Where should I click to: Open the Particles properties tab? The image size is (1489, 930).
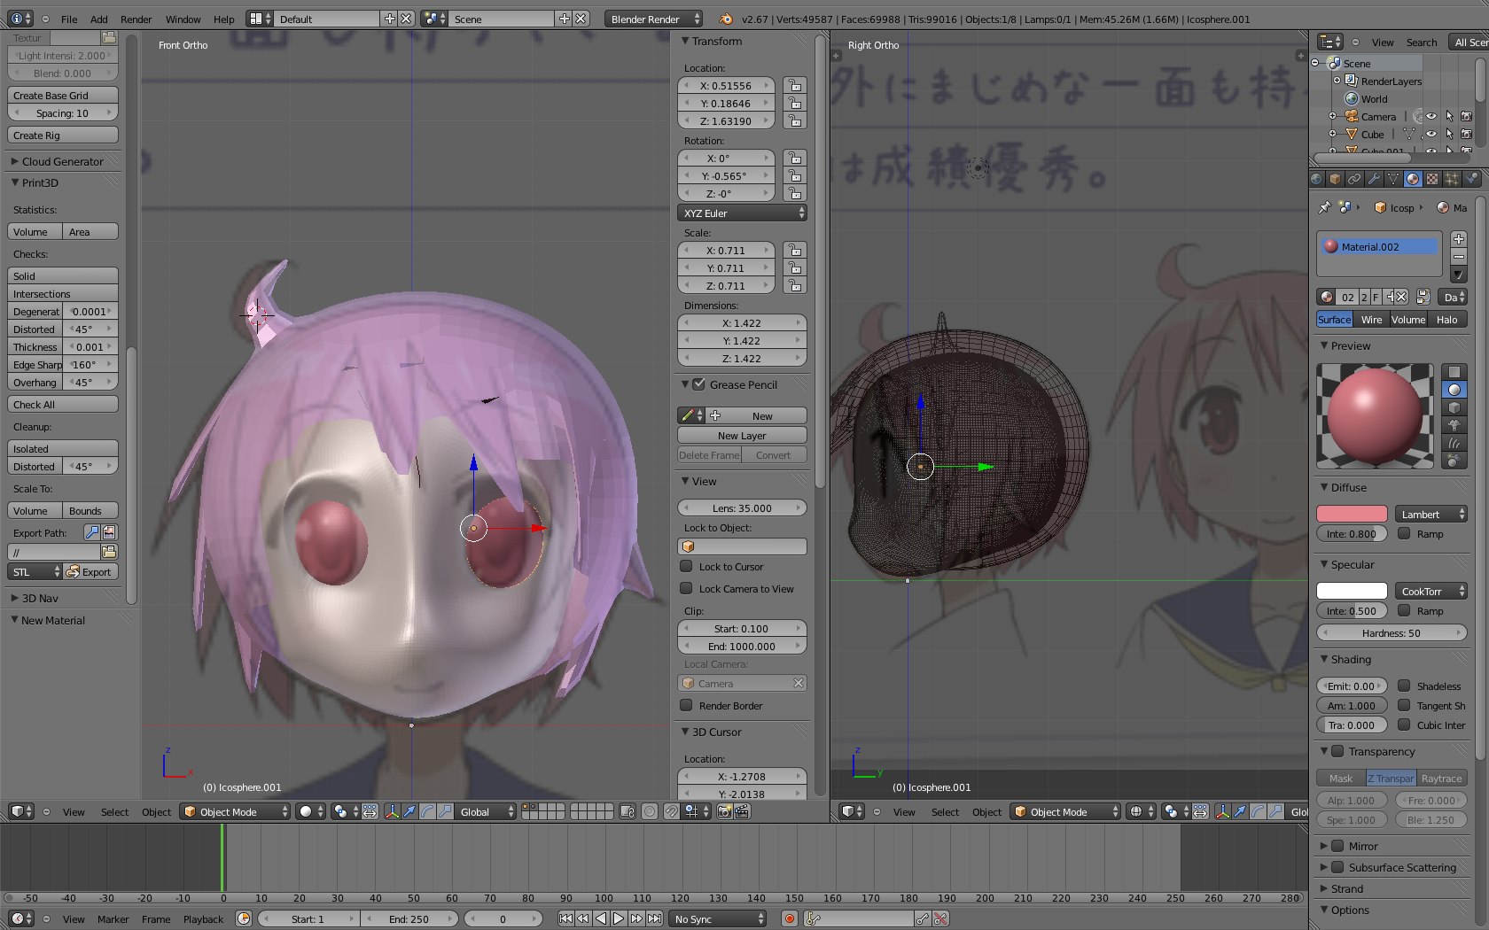click(x=1452, y=179)
